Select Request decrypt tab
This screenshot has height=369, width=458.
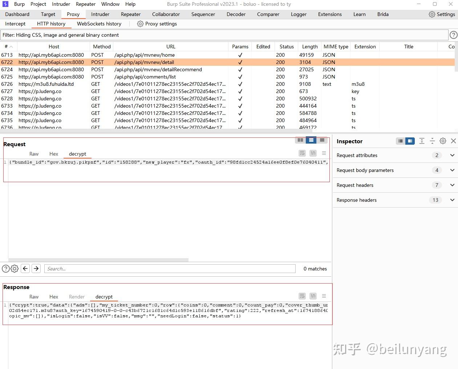pyautogui.click(x=78, y=154)
